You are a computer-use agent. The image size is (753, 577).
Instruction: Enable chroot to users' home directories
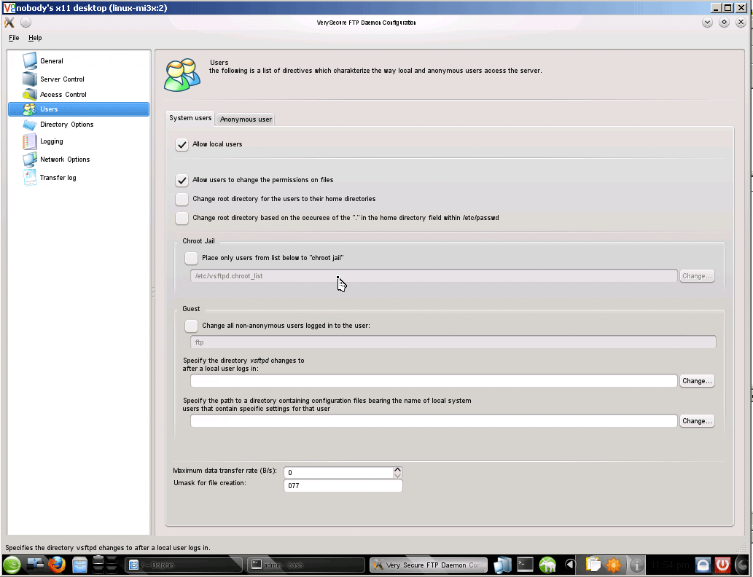[x=182, y=199]
